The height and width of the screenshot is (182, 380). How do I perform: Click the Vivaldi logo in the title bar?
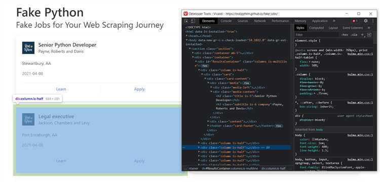click(185, 14)
